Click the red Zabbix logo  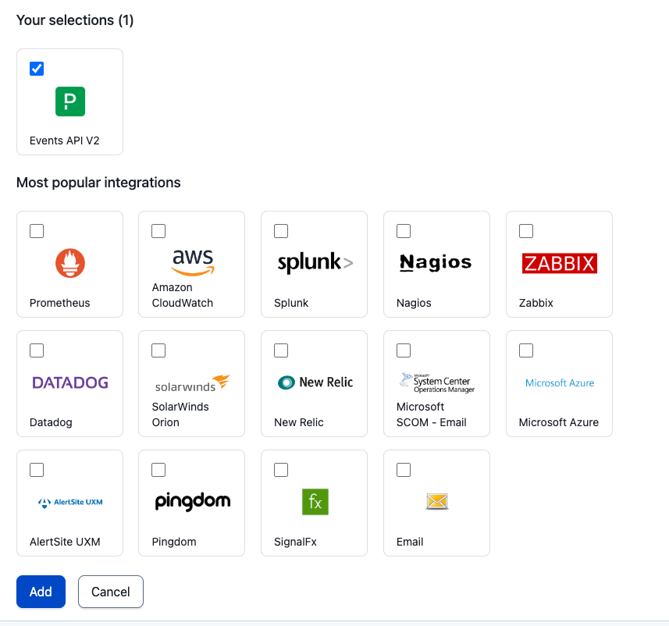coord(559,263)
